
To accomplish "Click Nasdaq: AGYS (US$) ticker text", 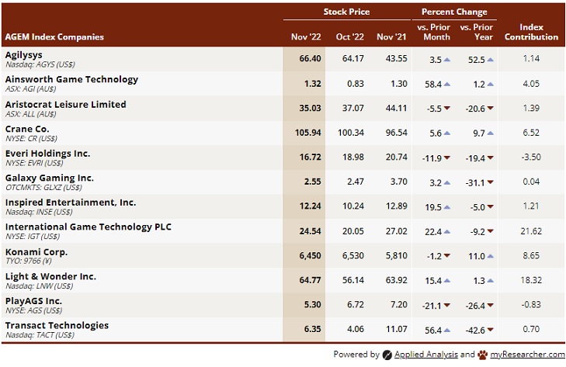I will 40,64.
